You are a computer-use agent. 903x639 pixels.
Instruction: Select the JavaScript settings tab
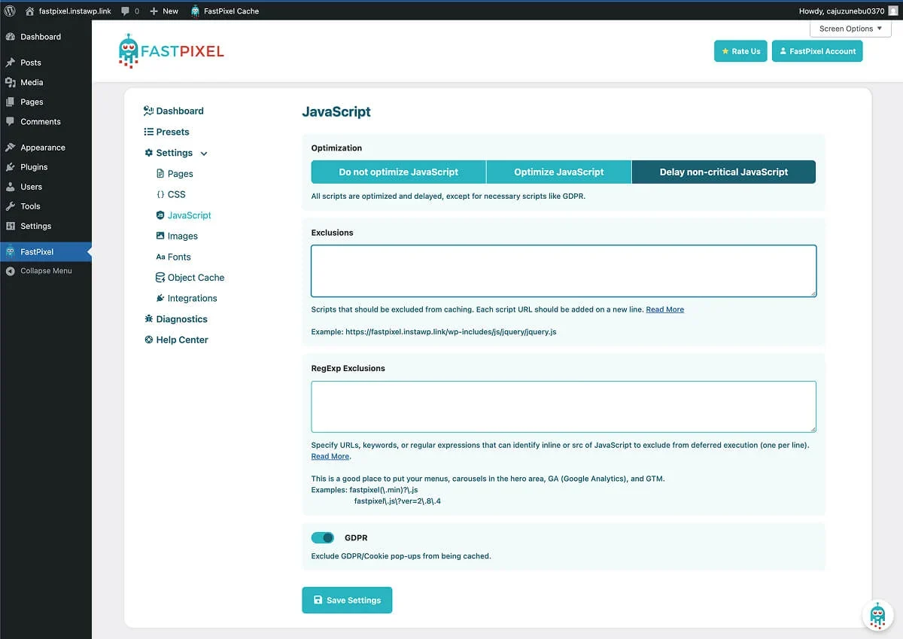184,215
